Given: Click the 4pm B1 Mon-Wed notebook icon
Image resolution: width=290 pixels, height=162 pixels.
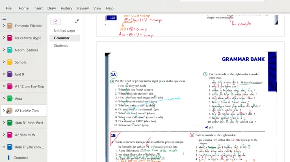Looking at the screenshot, I should click(x=10, y=123).
